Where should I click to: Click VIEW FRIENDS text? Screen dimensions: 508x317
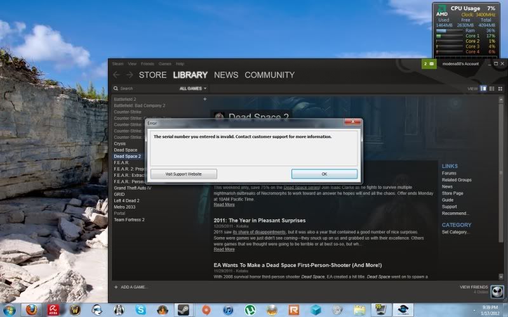pos(474,287)
